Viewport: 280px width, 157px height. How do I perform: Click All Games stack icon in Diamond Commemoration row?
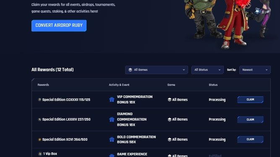[x=170, y=119]
